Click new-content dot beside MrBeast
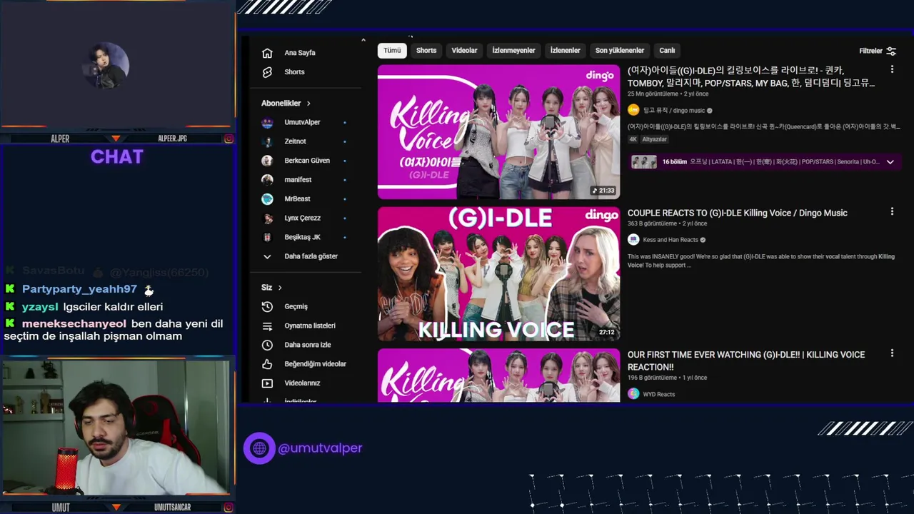This screenshot has width=914, height=514. tap(344, 199)
